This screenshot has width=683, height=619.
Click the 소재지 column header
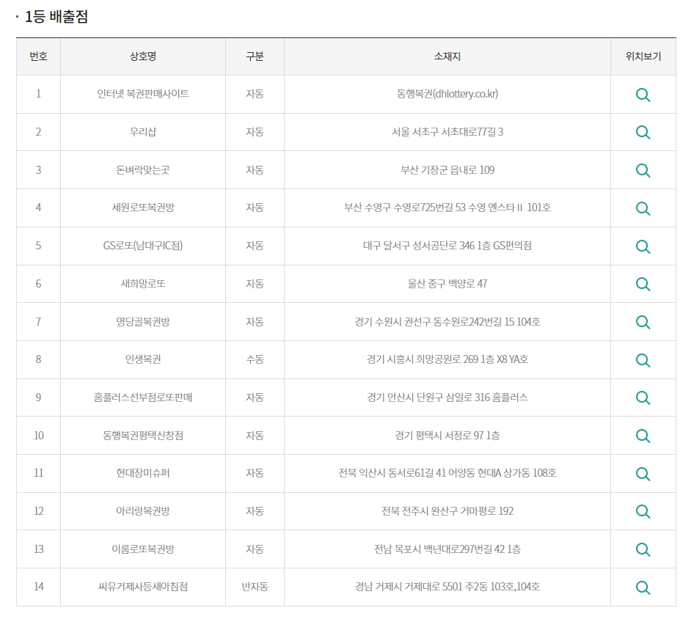pos(448,56)
